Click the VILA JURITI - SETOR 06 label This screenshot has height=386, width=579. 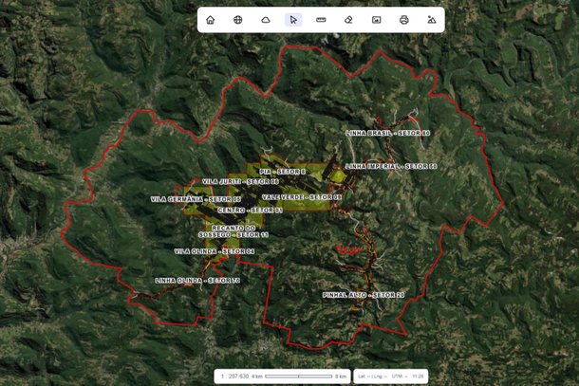(240, 181)
